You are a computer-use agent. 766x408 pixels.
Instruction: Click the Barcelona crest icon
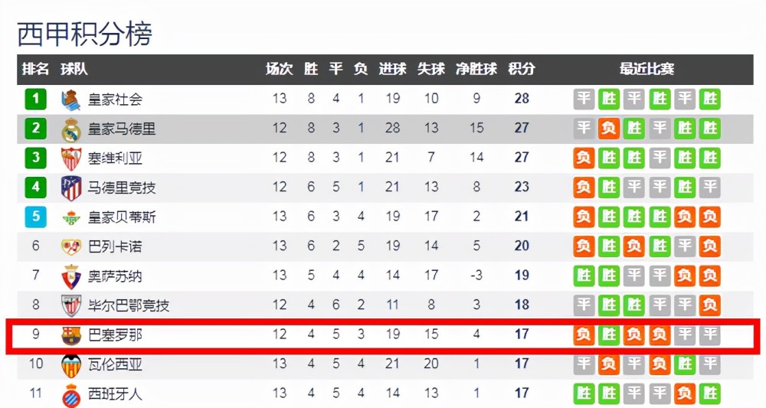click(71, 336)
